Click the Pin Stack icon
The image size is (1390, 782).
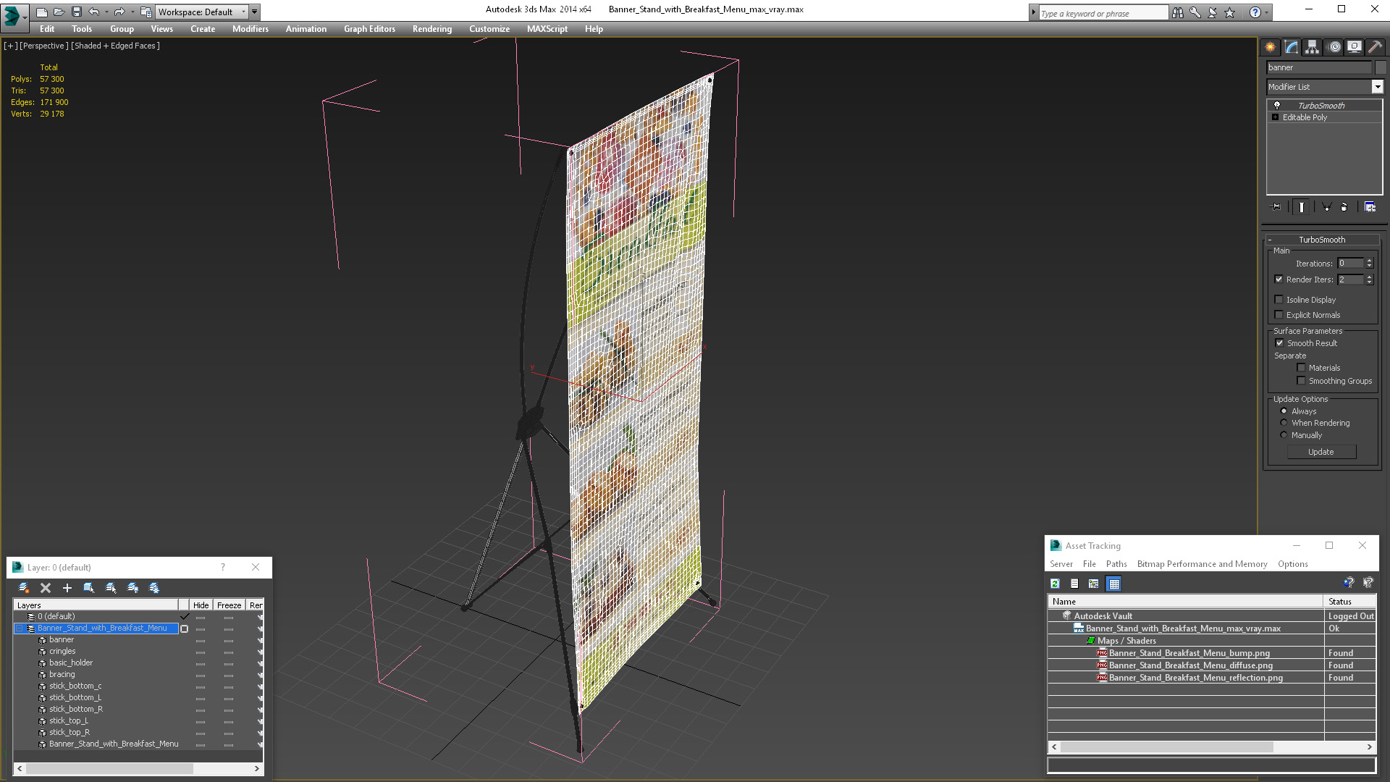[1276, 207]
